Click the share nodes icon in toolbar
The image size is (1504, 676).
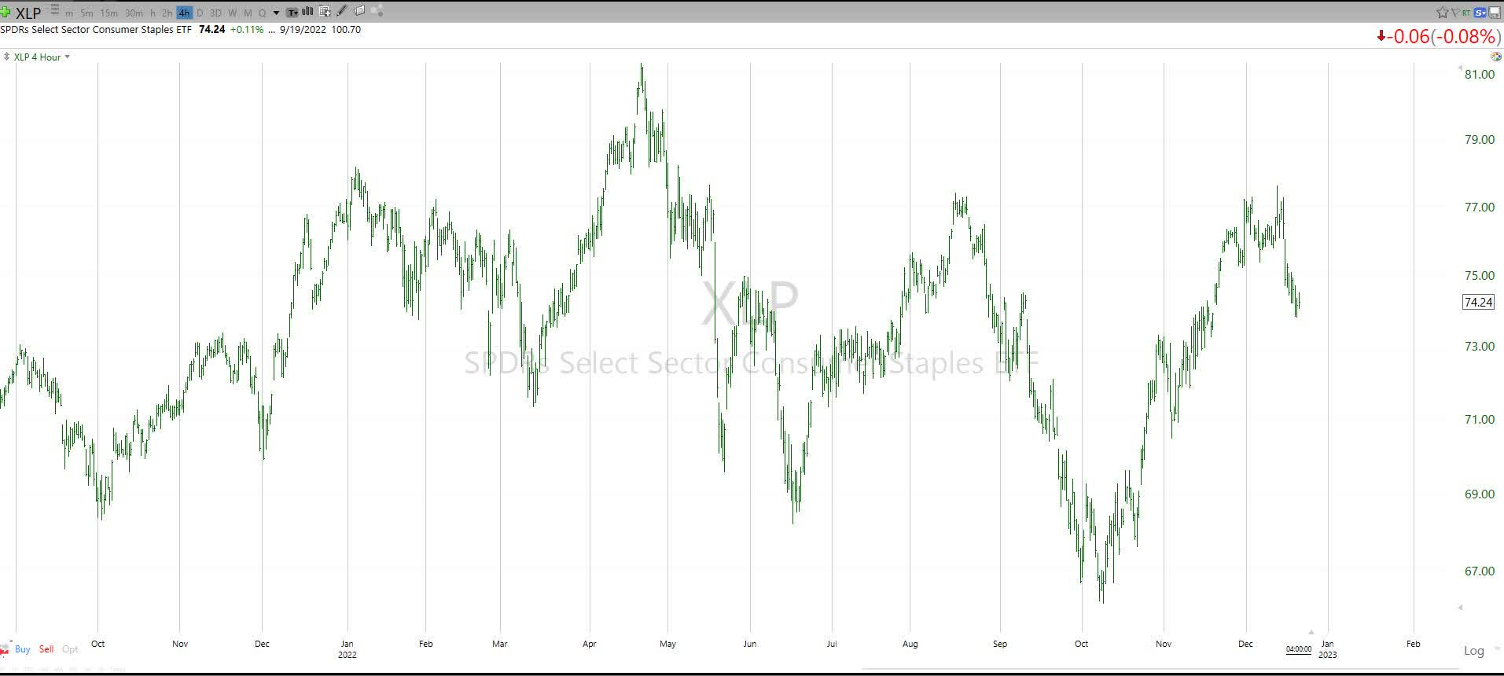377,10
